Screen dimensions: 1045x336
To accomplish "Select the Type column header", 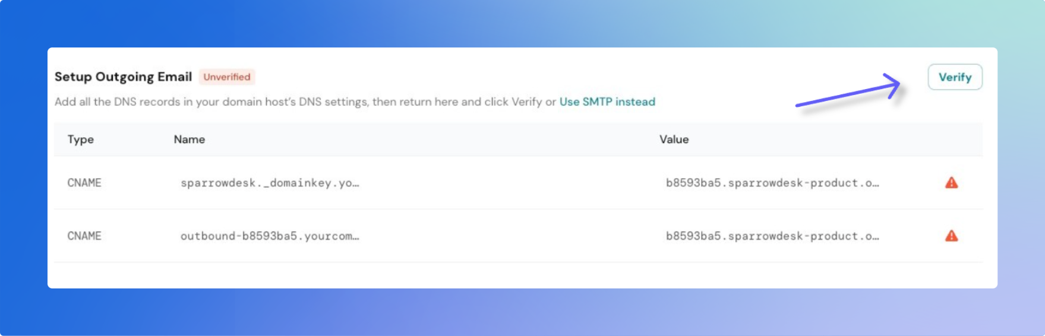I will (81, 140).
